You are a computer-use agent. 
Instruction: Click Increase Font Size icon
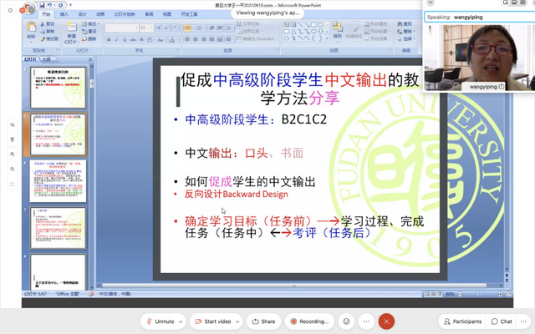click(x=159, y=28)
